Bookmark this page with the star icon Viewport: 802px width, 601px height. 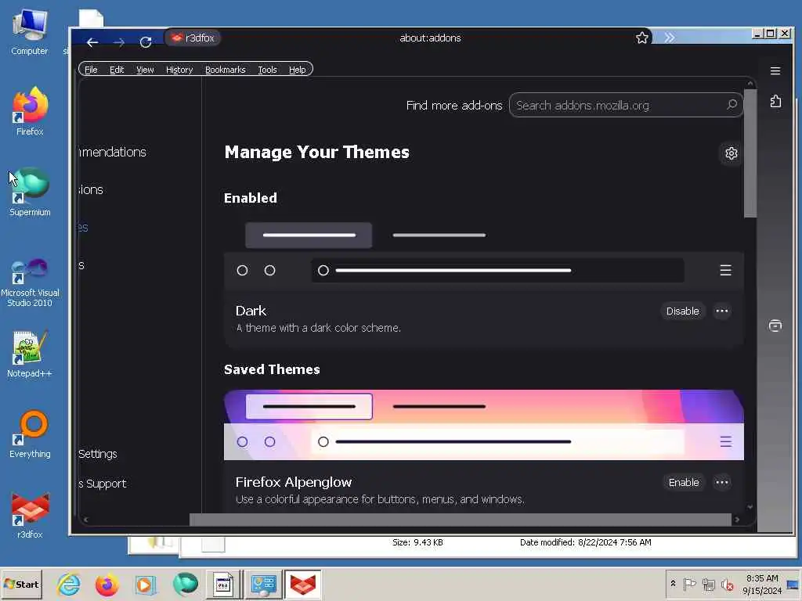642,38
